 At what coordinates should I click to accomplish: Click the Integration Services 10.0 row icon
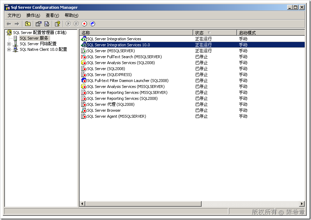[x=84, y=45]
